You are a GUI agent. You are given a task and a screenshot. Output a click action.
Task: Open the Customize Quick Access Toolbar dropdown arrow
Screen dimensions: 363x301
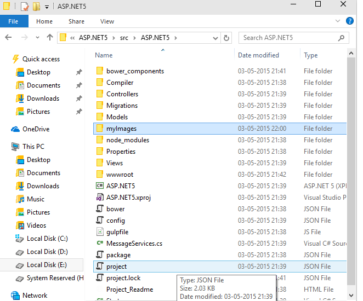point(47,7)
